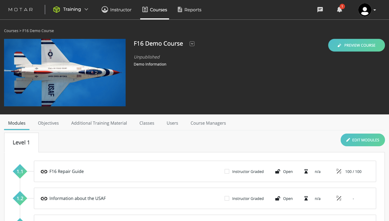The image size is (389, 221).
Task: Click the red notification badge showing 1
Action: point(342,6)
